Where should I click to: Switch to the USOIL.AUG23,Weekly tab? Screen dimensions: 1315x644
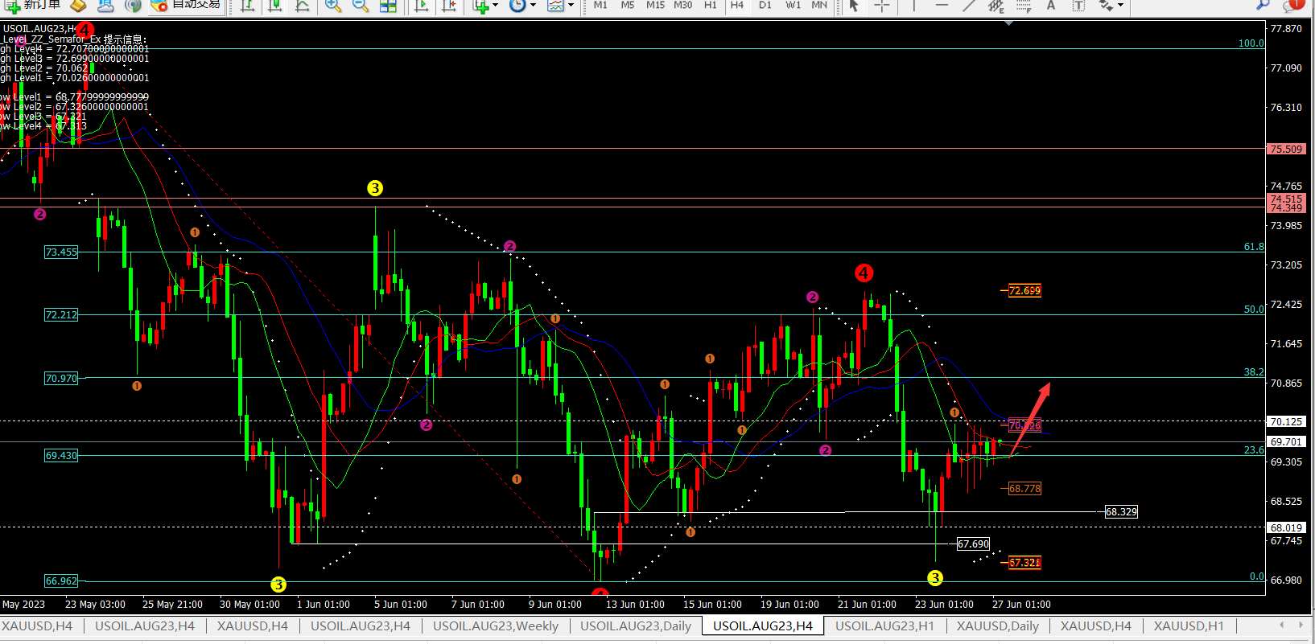[495, 626]
